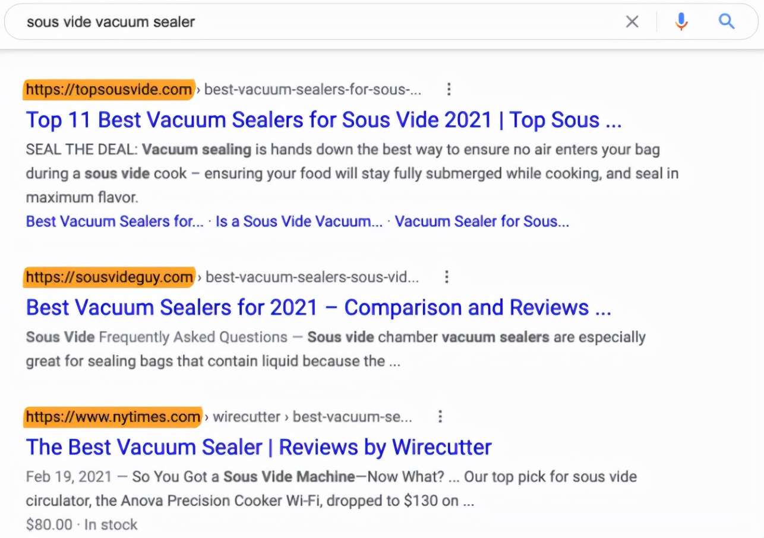
Task: Open 'Best Vacuum Sealers for 2021' comparison result
Action: click(318, 308)
